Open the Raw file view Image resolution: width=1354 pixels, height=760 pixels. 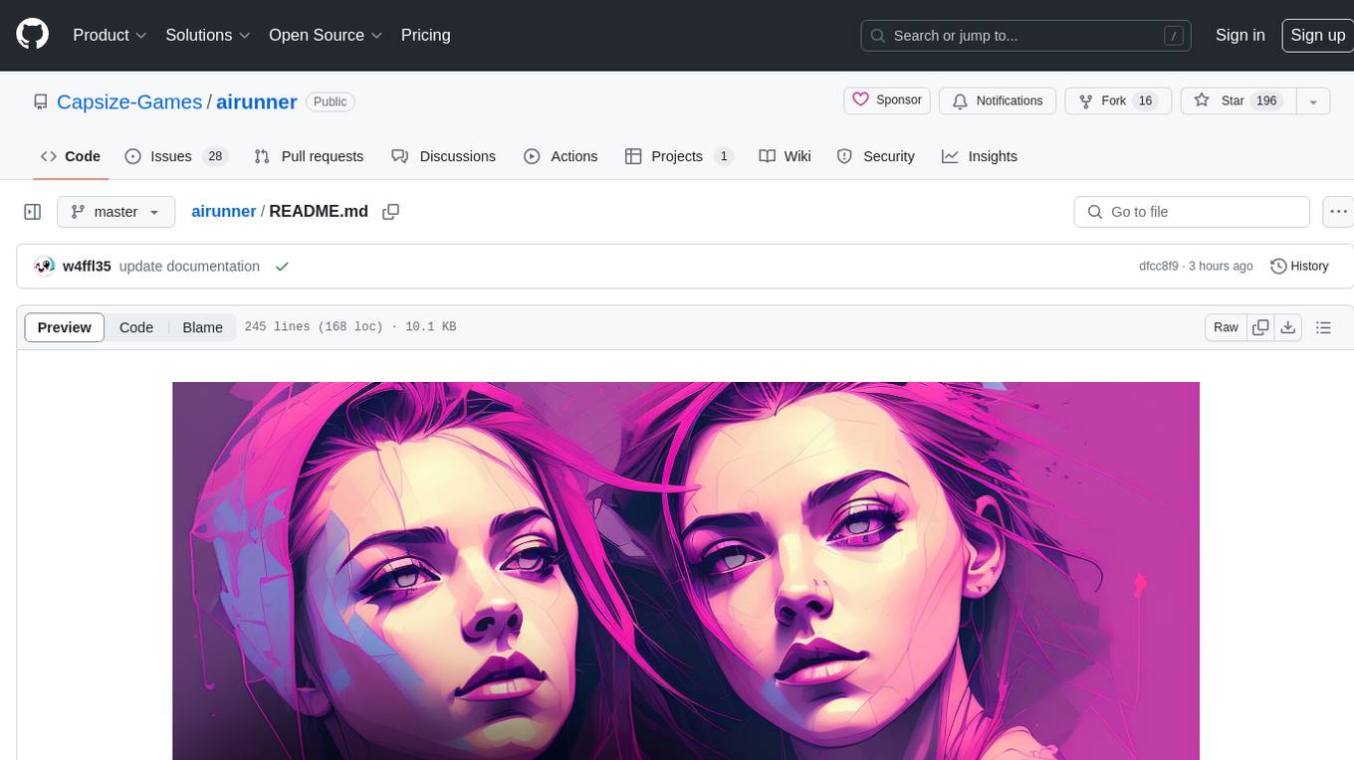click(1226, 327)
